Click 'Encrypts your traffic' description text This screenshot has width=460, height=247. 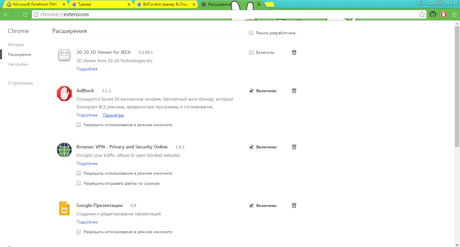point(129,155)
